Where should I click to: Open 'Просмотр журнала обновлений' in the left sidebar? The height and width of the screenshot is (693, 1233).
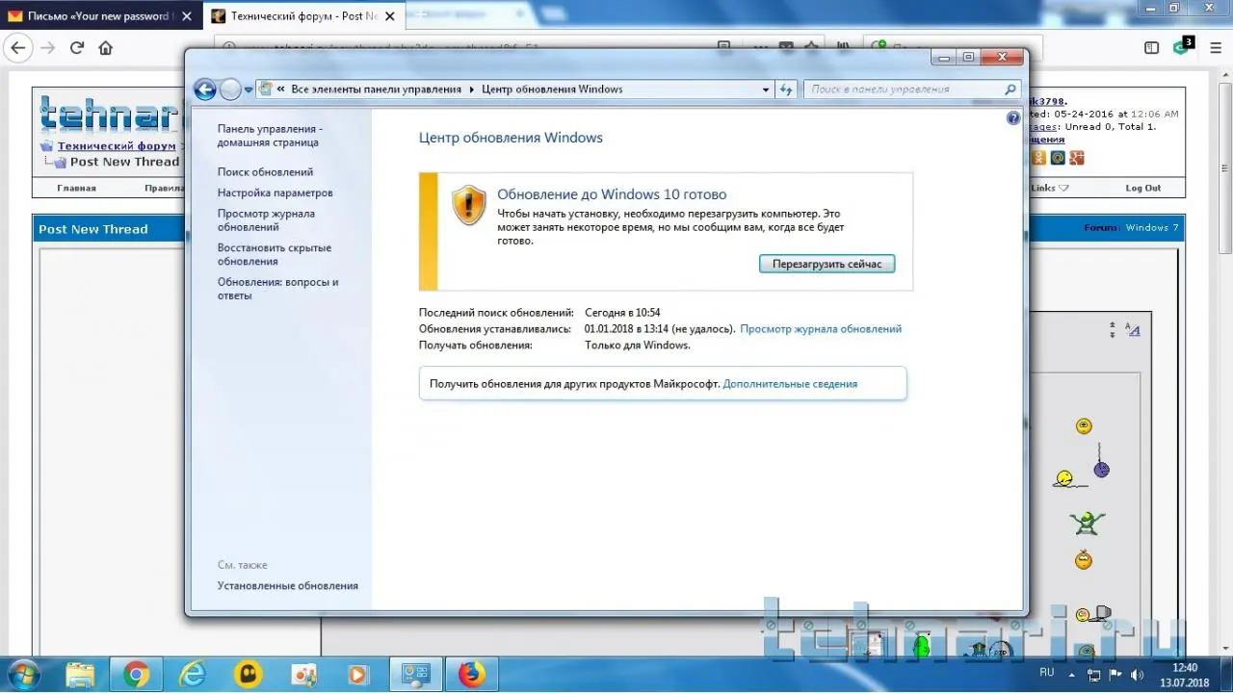(x=266, y=220)
